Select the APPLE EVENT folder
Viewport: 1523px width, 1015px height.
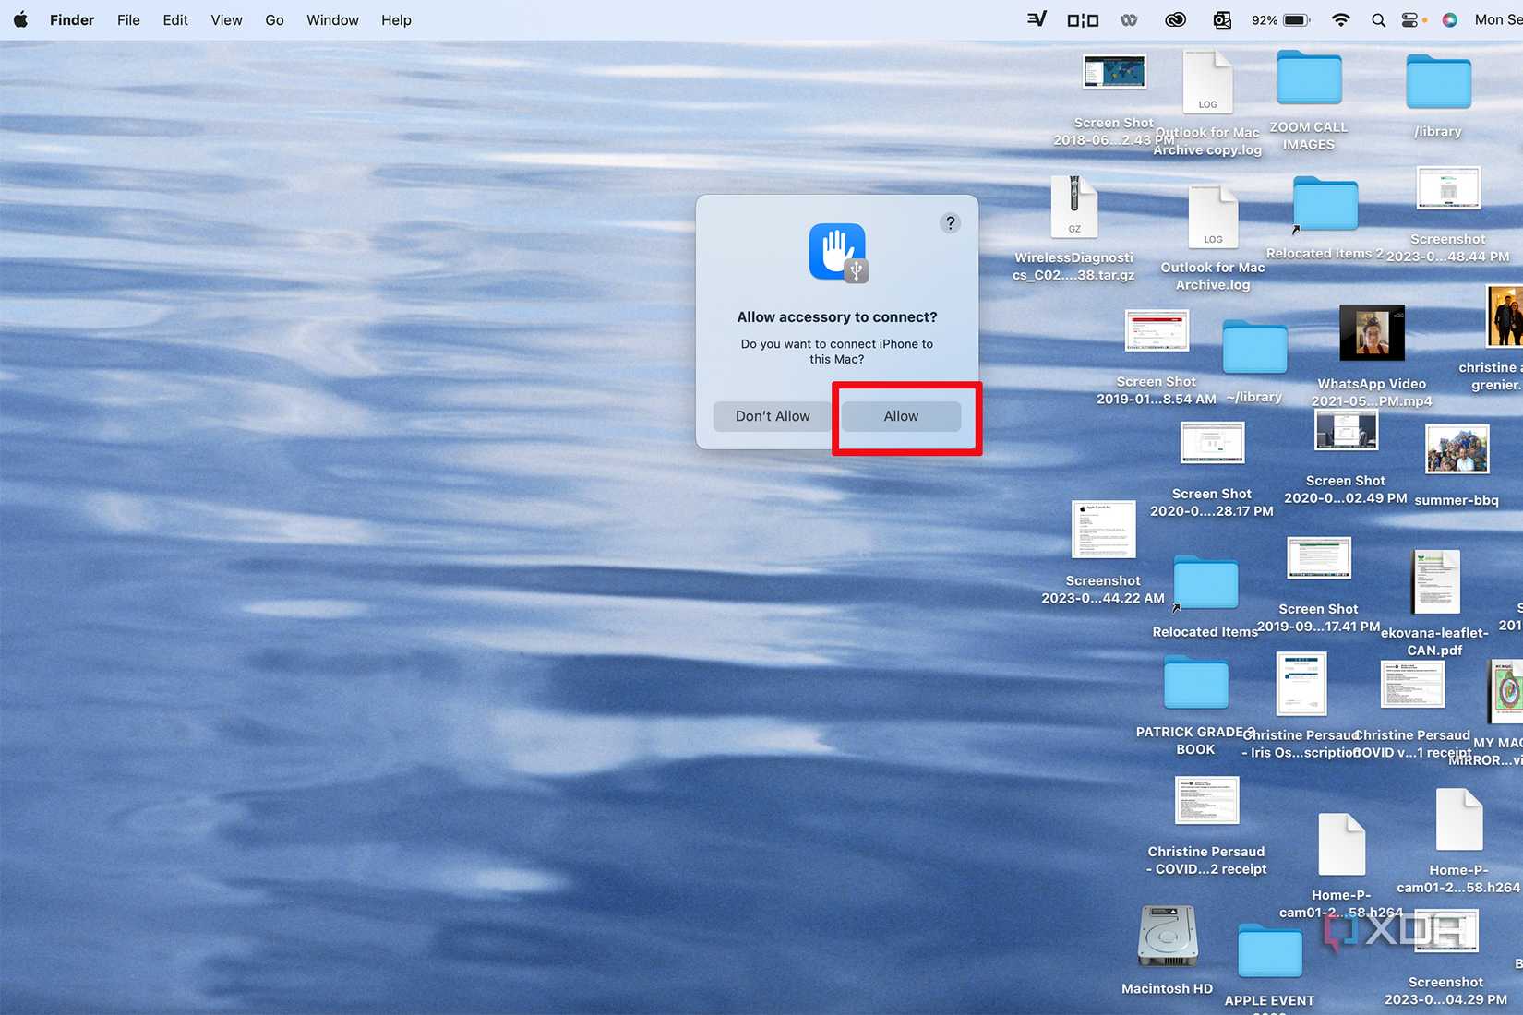[1269, 952]
